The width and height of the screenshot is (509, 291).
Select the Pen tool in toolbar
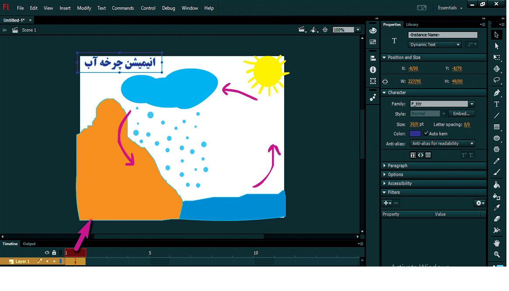[497, 93]
